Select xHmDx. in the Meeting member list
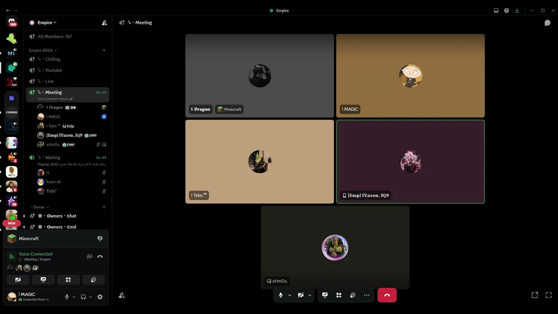Viewport: 558px width, 314px height. (72, 145)
